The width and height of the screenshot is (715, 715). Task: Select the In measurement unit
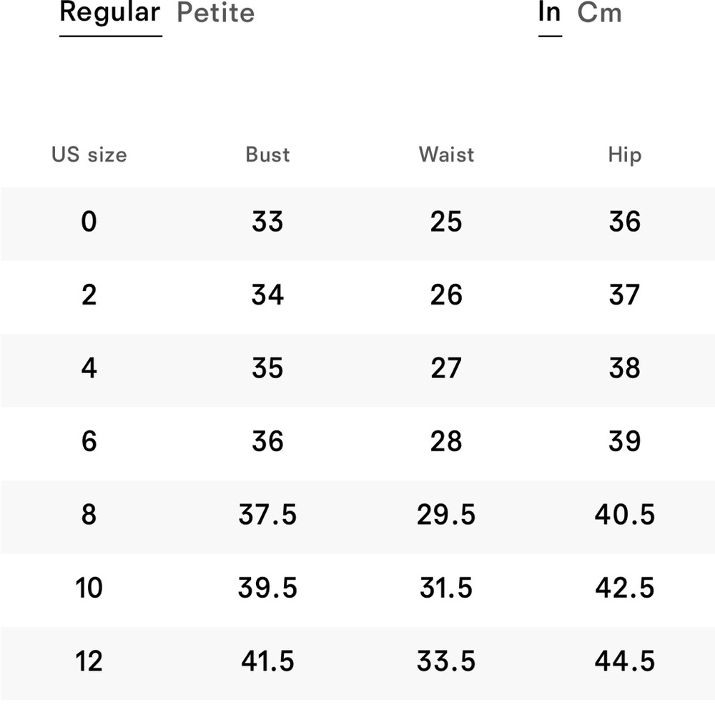tap(549, 13)
